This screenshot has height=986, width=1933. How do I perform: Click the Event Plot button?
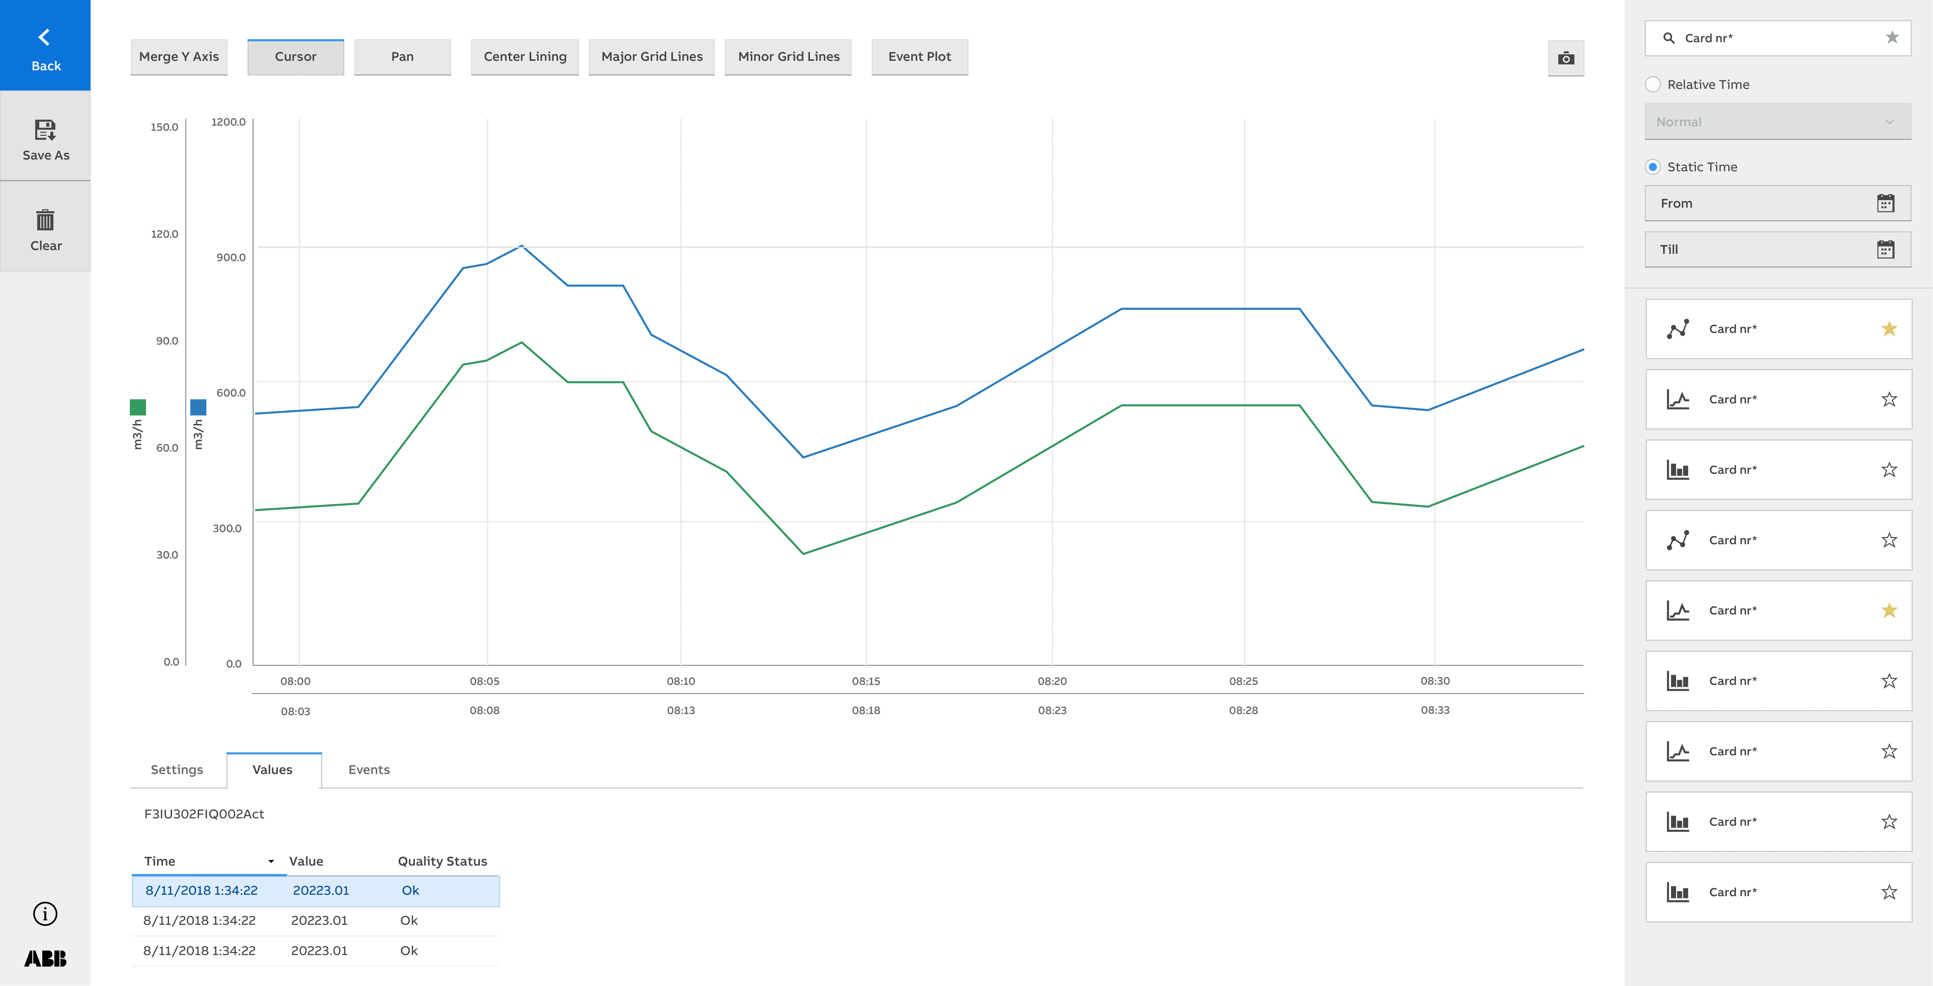919,57
